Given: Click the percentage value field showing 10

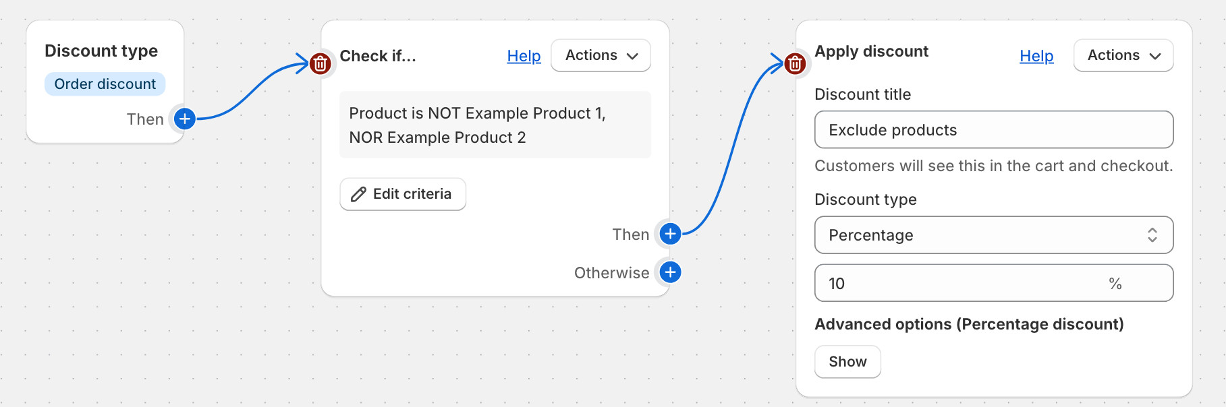Looking at the screenshot, I should tap(958, 284).
